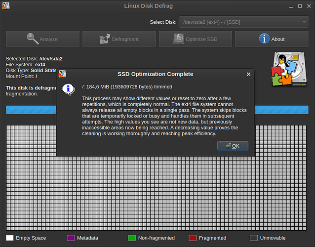
Task: Open window menu via main title bar icon
Action: (6, 6)
